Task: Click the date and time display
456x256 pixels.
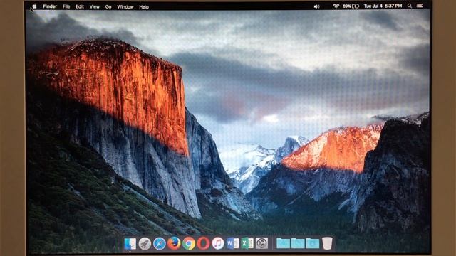Action: tap(383, 6)
